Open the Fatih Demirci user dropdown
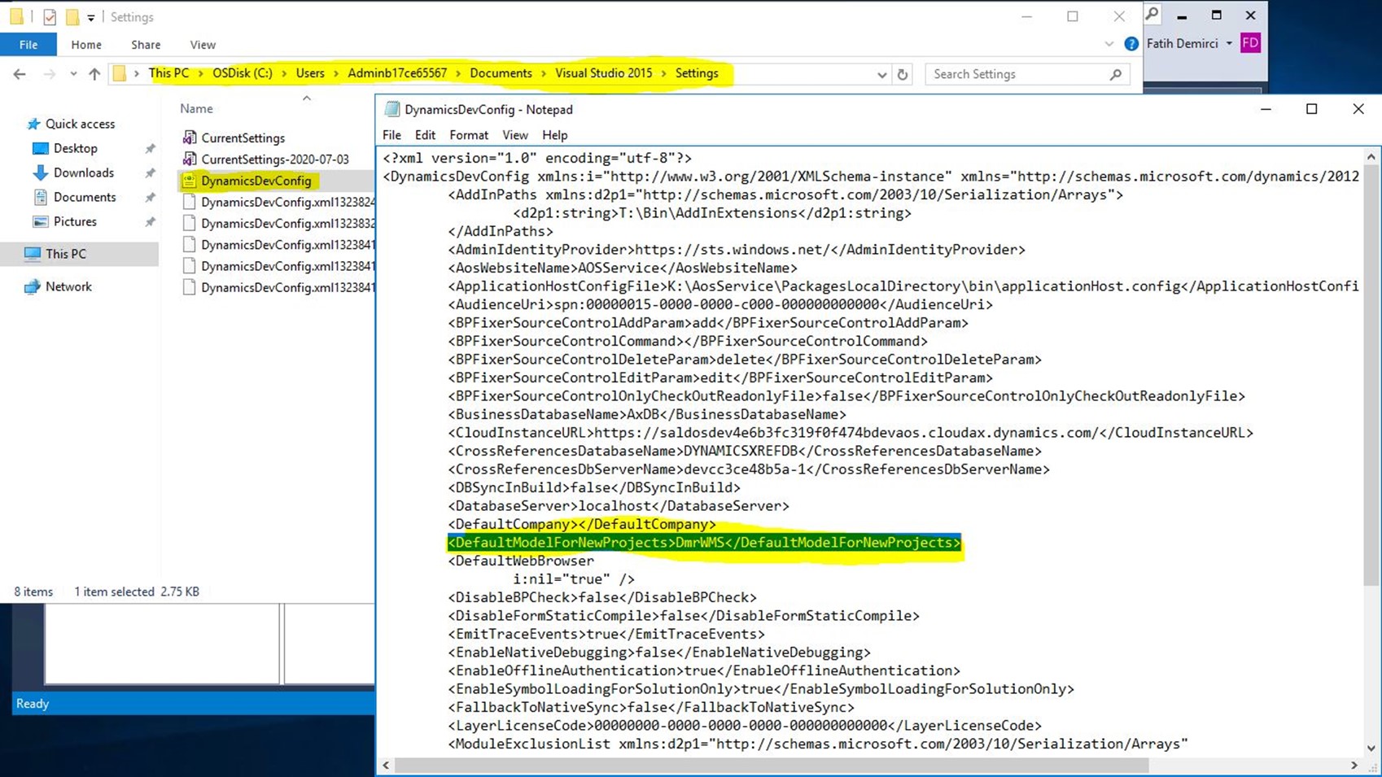 [x=1229, y=44]
